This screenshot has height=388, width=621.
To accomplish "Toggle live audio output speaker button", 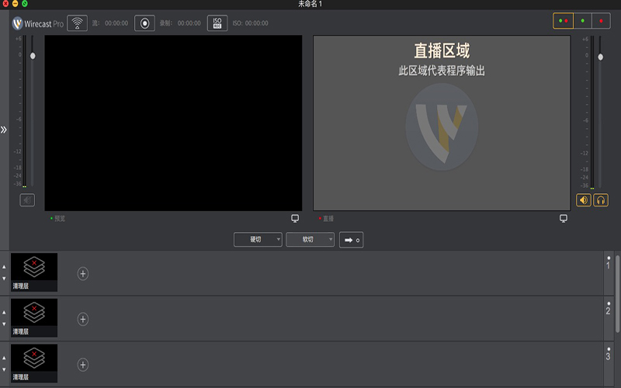I will 584,200.
